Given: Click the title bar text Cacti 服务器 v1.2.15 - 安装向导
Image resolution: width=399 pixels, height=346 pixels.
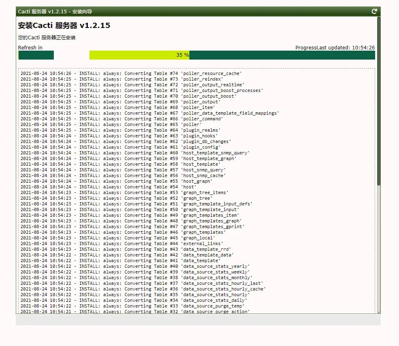Looking at the screenshot, I should pos(55,11).
